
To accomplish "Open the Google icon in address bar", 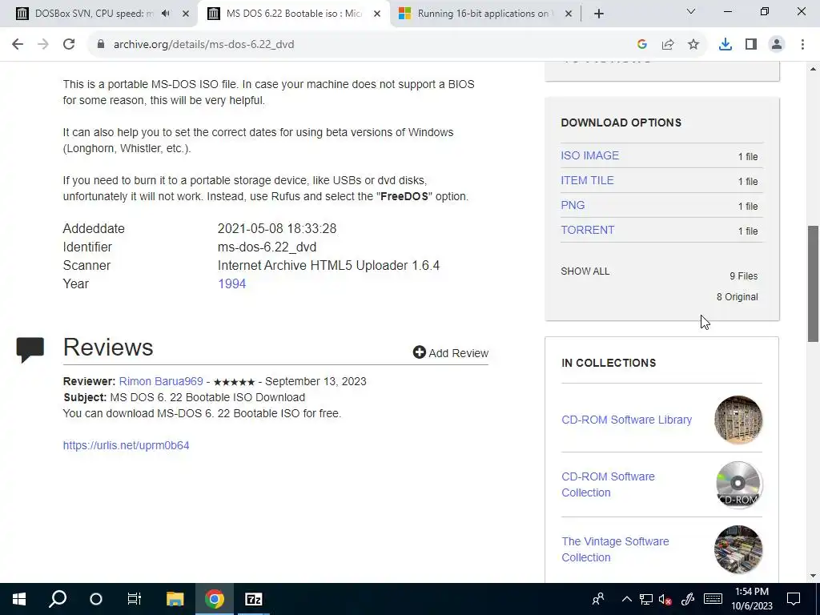I will 642,45.
